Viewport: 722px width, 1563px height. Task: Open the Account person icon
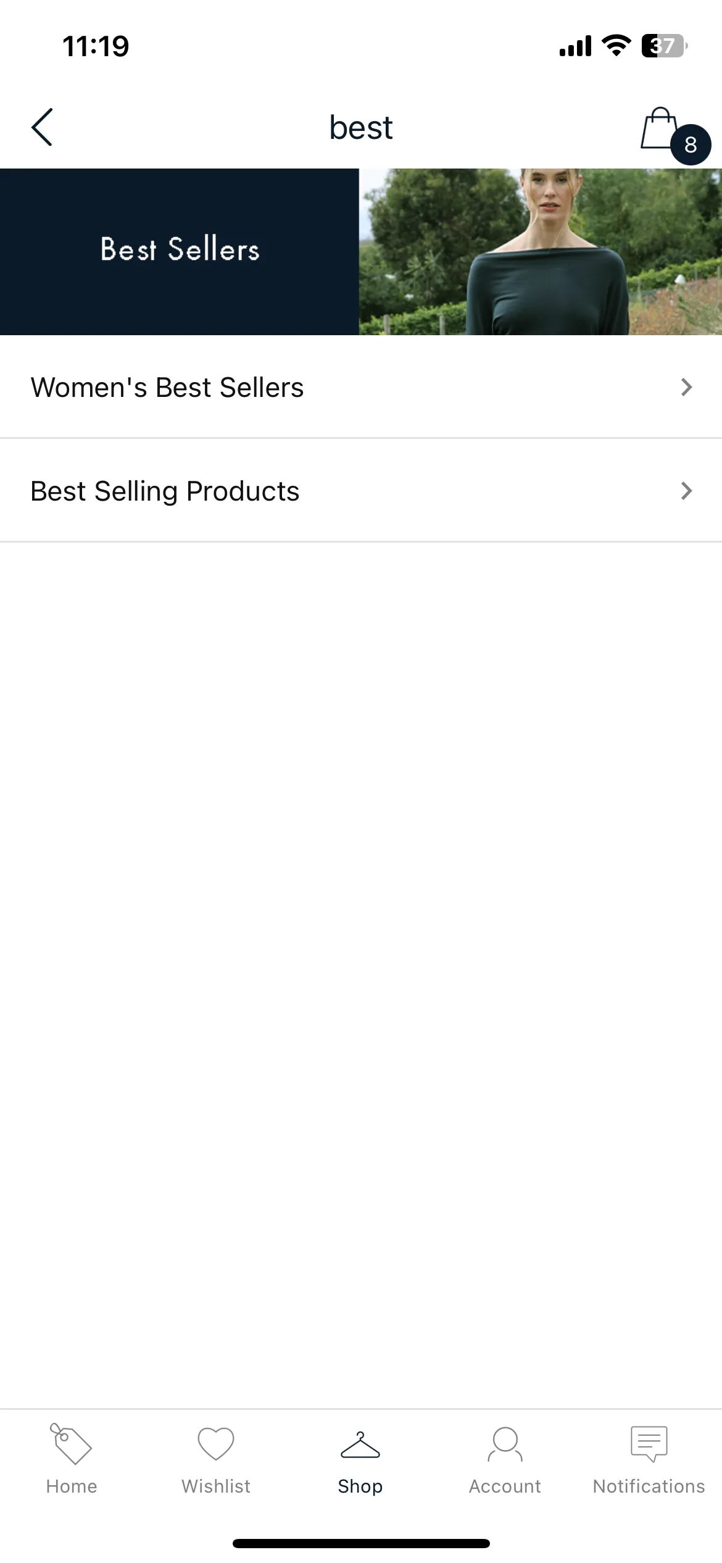tap(505, 1444)
